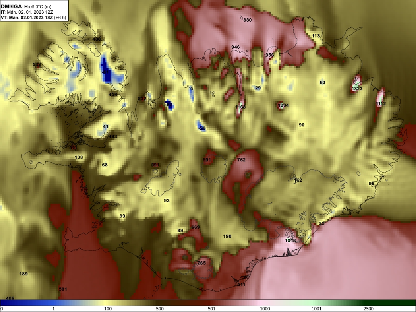Click the 480 value on the map

(x=97, y=39)
